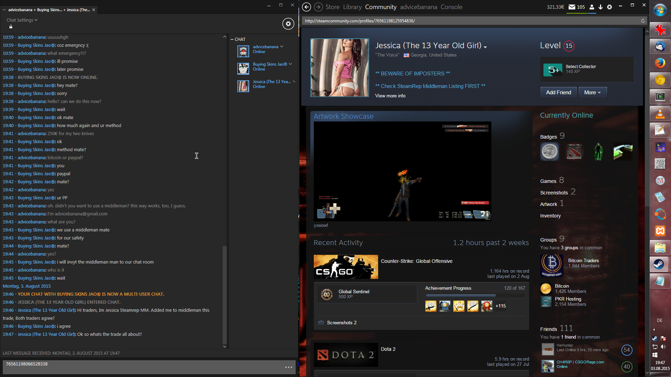Open the View more info link

390,96
